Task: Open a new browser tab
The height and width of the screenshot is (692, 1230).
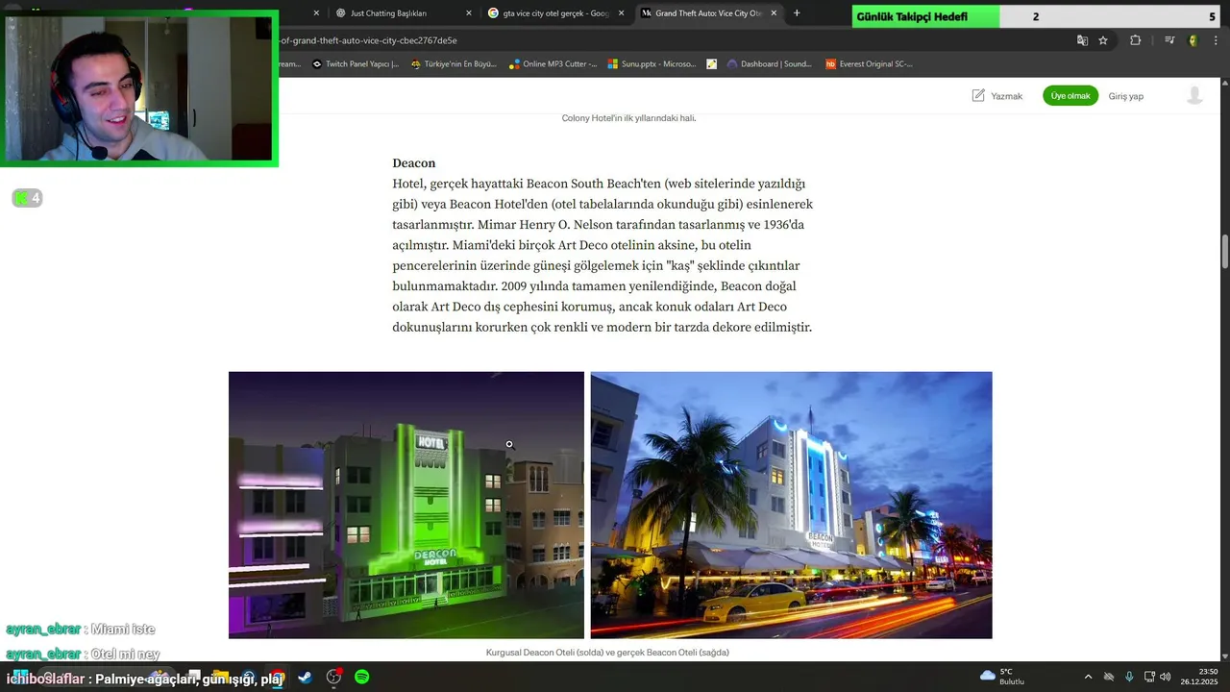Action: [797, 13]
